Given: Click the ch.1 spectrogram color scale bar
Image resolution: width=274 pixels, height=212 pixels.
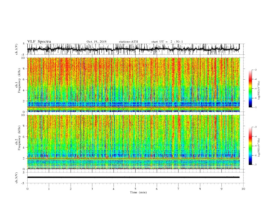Looking at the screenshot, I should click(250, 89).
